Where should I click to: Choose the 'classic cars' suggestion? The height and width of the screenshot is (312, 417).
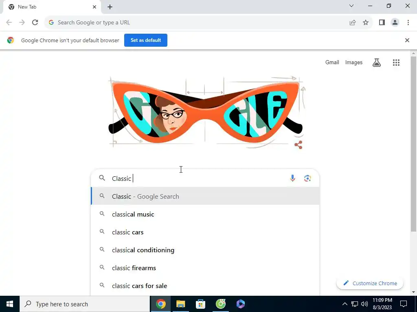[x=205, y=232]
